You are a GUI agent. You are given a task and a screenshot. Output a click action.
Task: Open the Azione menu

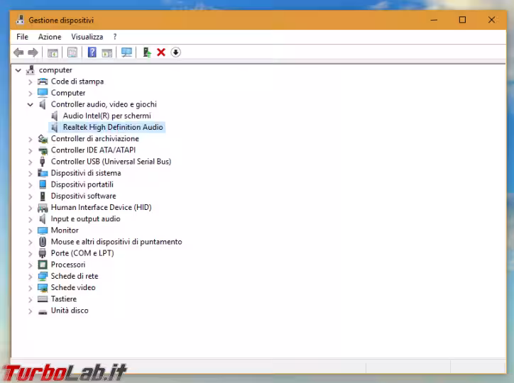[50, 37]
